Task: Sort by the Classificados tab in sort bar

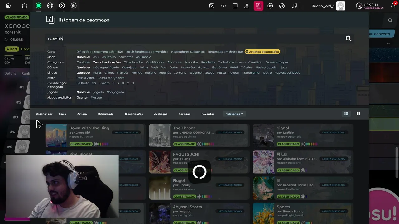Action: (134, 114)
